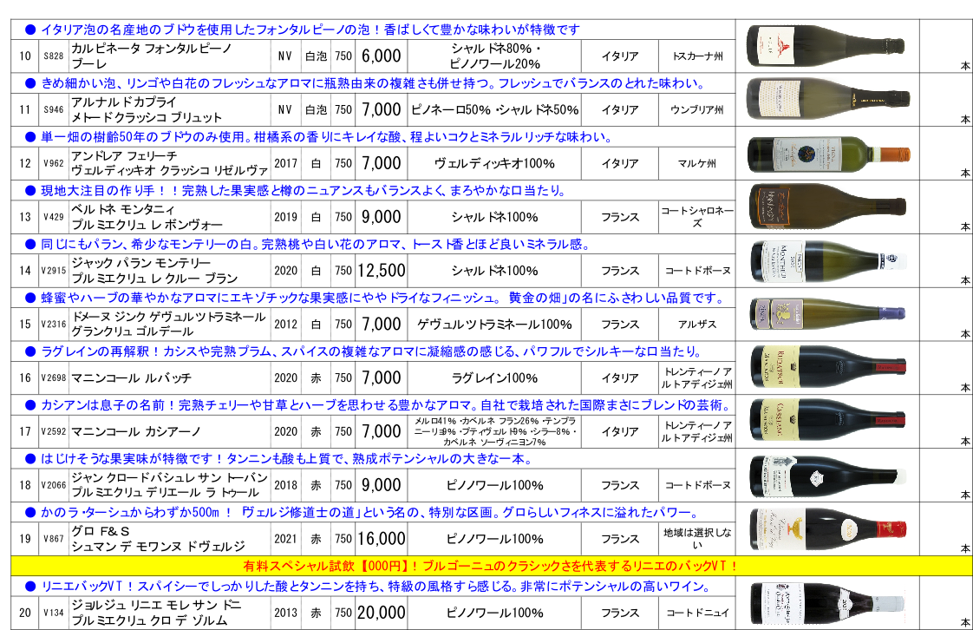Select the order quantity cell for wine 17
The height and width of the screenshot is (630, 973).
[945, 420]
